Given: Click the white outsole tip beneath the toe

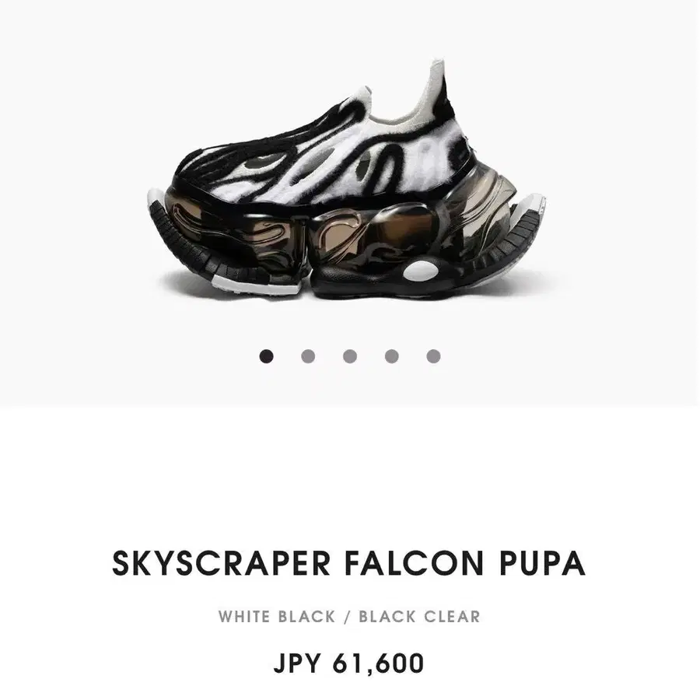Looking at the screenshot, I should pos(254,285).
